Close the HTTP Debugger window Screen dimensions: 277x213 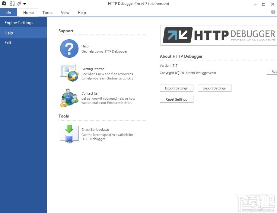272,4
